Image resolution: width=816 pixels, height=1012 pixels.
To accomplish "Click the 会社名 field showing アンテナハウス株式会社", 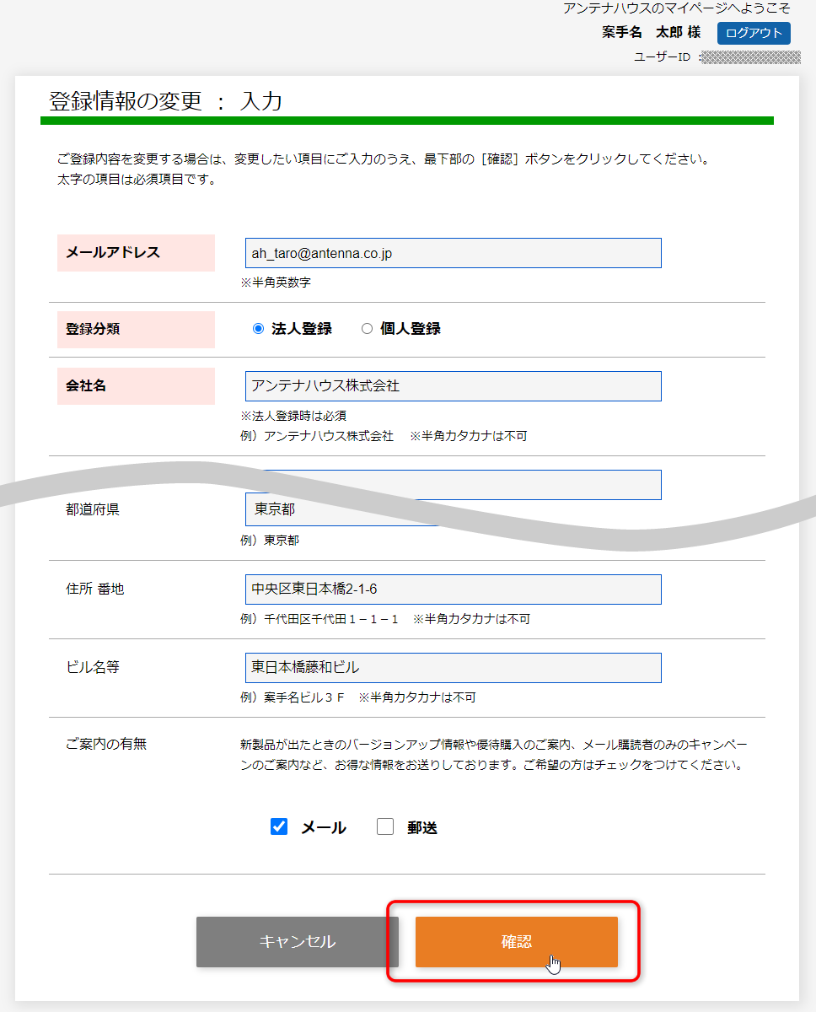I will (453, 385).
